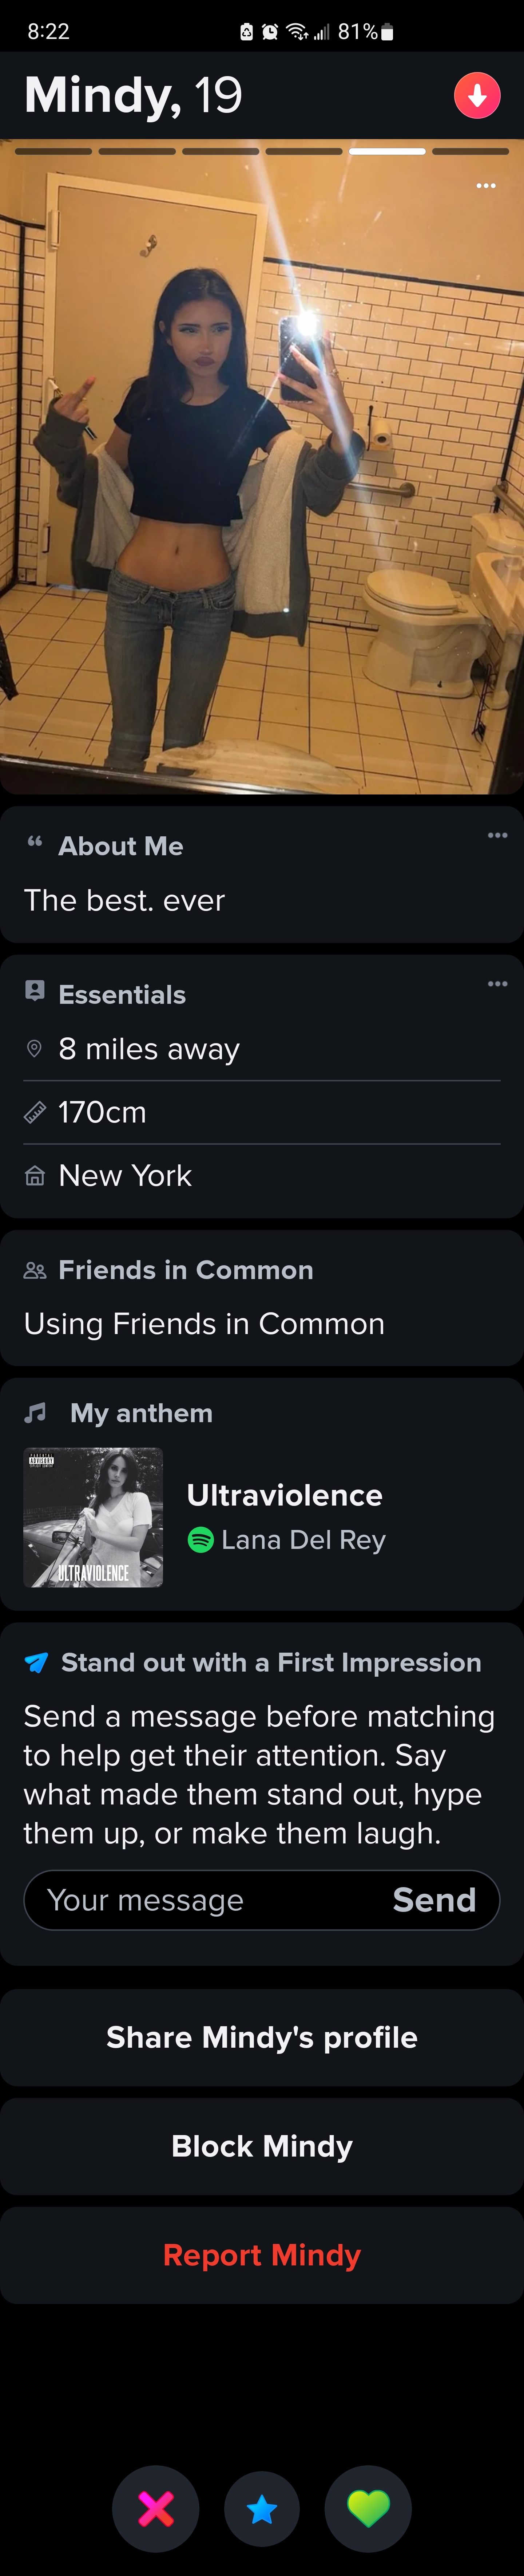Focus the Your message input field
The width and height of the screenshot is (524, 2576).
(x=200, y=1900)
